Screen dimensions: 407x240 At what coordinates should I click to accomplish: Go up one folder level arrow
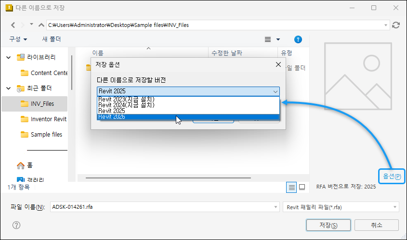[41, 25]
